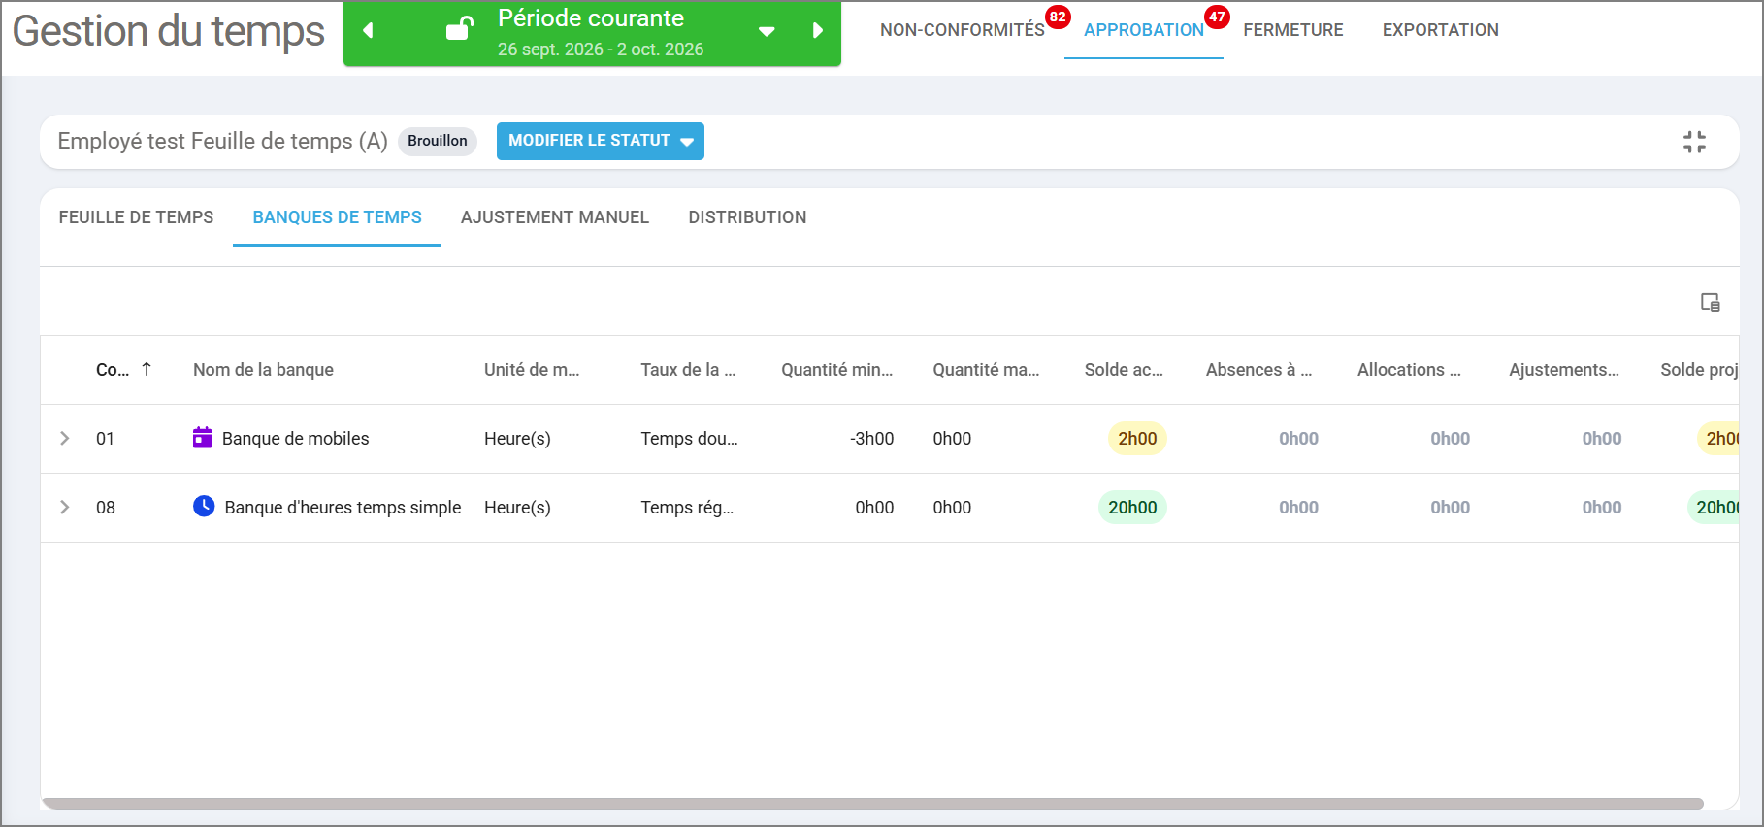Select the Banques de temps tab
Viewport: 1764px width, 827px height.
click(x=337, y=217)
